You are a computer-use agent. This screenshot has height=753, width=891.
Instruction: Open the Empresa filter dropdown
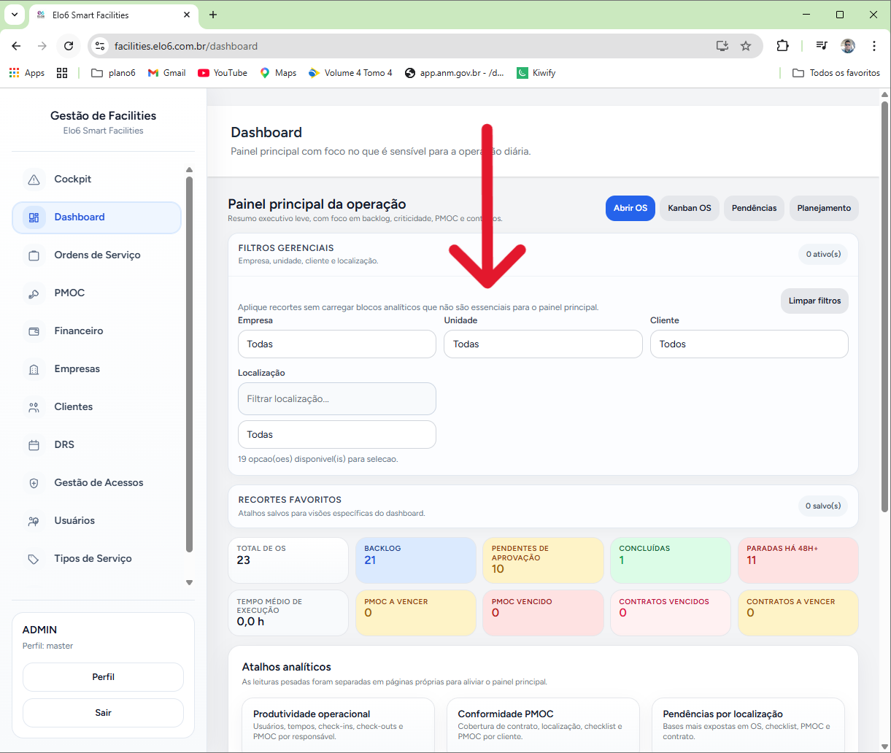(x=337, y=344)
